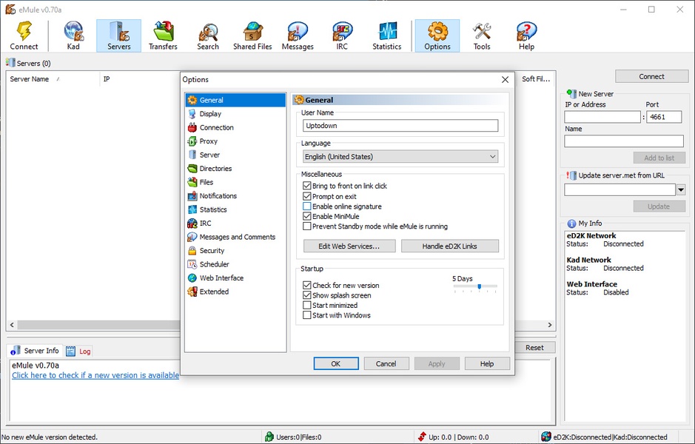Click the User Name text field
The width and height of the screenshot is (695, 444).
coord(400,126)
